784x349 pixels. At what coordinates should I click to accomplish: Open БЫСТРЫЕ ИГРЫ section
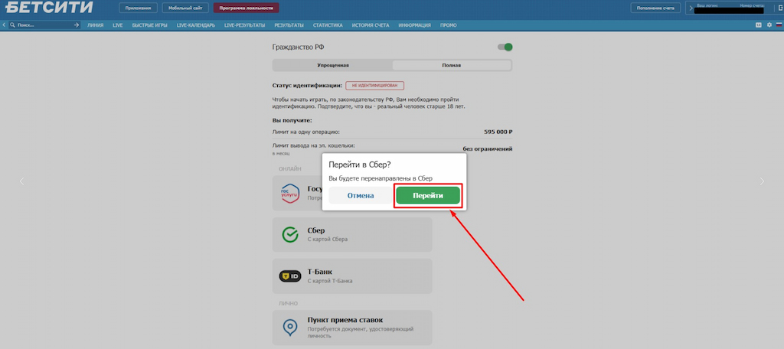tap(149, 25)
